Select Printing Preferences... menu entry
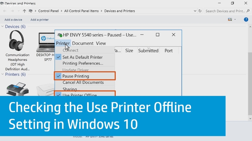252x141 pixels. (x=85, y=63)
